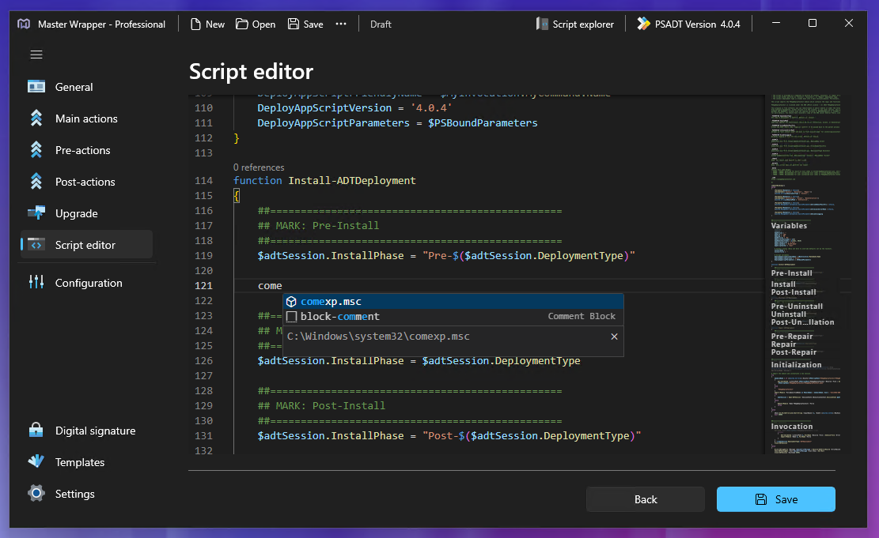Click line number 121 in the gutter

[203, 285]
